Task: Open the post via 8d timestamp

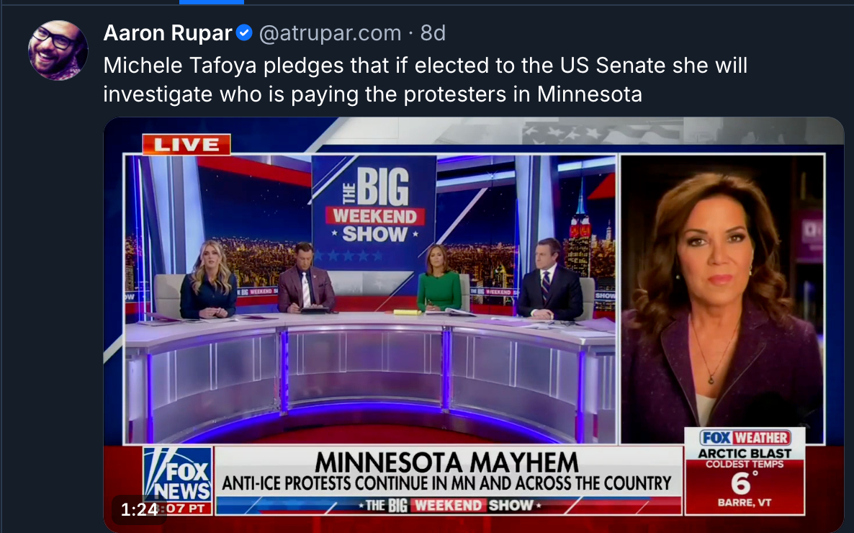Action: pos(433,33)
